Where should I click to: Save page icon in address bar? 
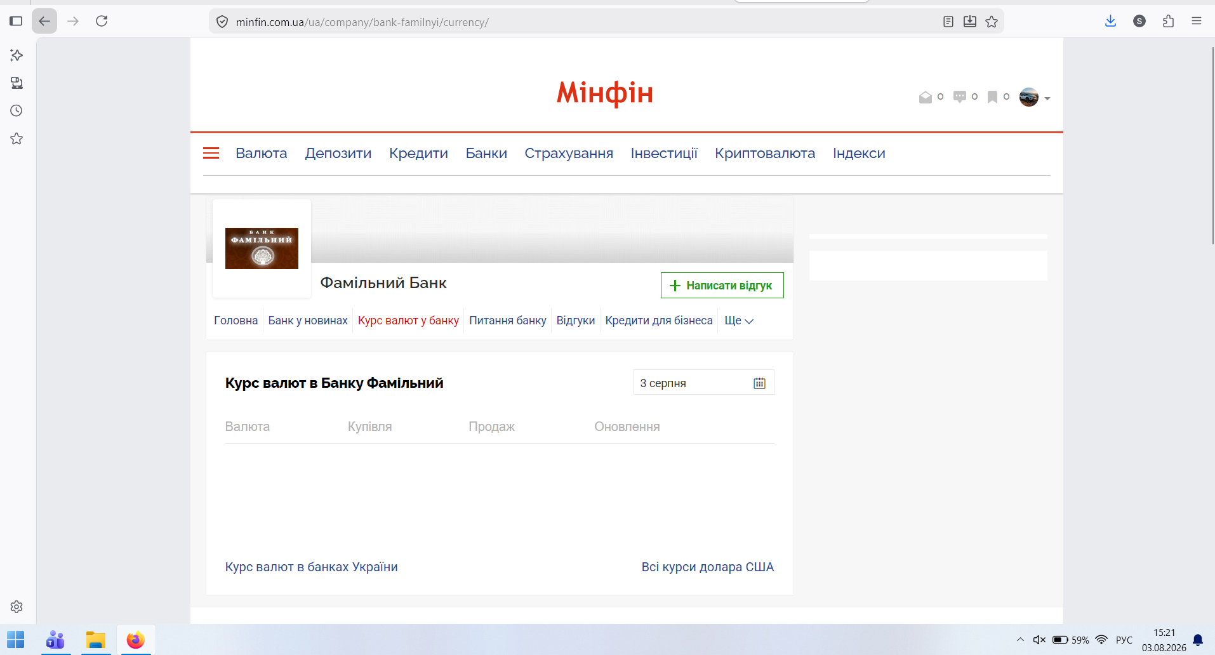(x=970, y=22)
